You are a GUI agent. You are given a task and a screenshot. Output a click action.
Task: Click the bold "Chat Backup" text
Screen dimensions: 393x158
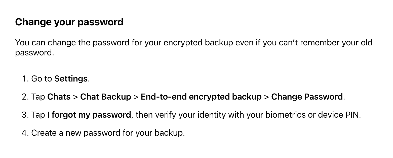pyautogui.click(x=106, y=97)
